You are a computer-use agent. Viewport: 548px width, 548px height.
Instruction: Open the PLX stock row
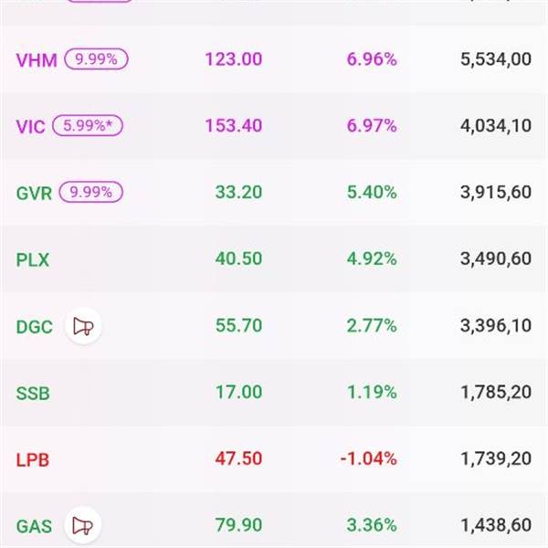pos(33,260)
